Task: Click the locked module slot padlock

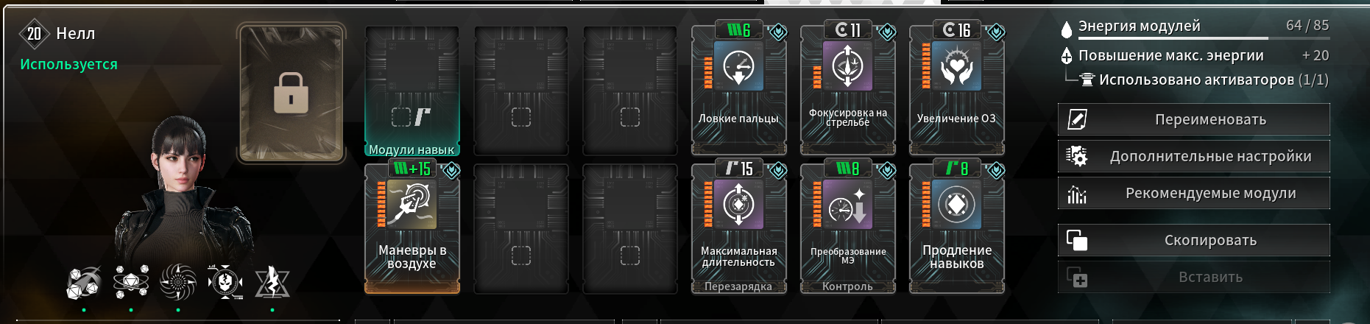Action: 291,93
